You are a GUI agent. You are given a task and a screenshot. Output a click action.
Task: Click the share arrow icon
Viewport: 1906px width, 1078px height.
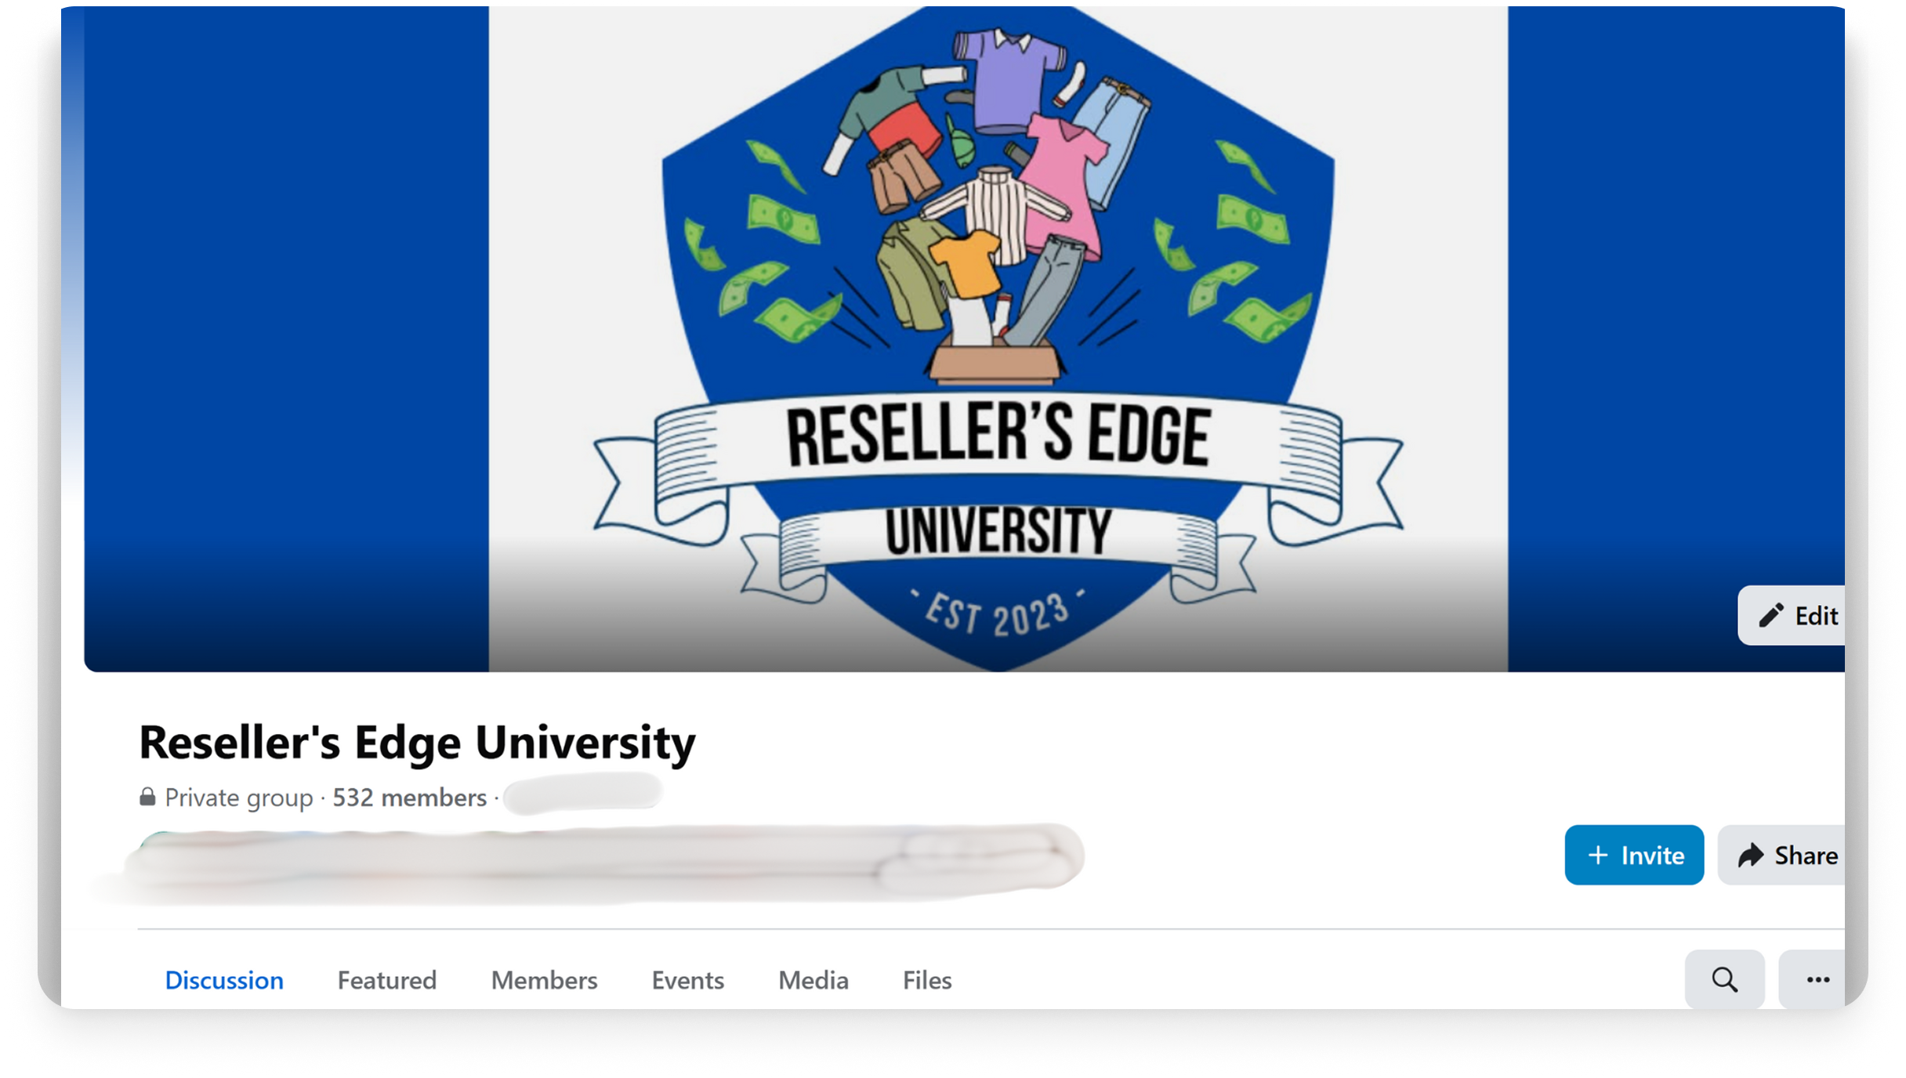click(x=1751, y=856)
